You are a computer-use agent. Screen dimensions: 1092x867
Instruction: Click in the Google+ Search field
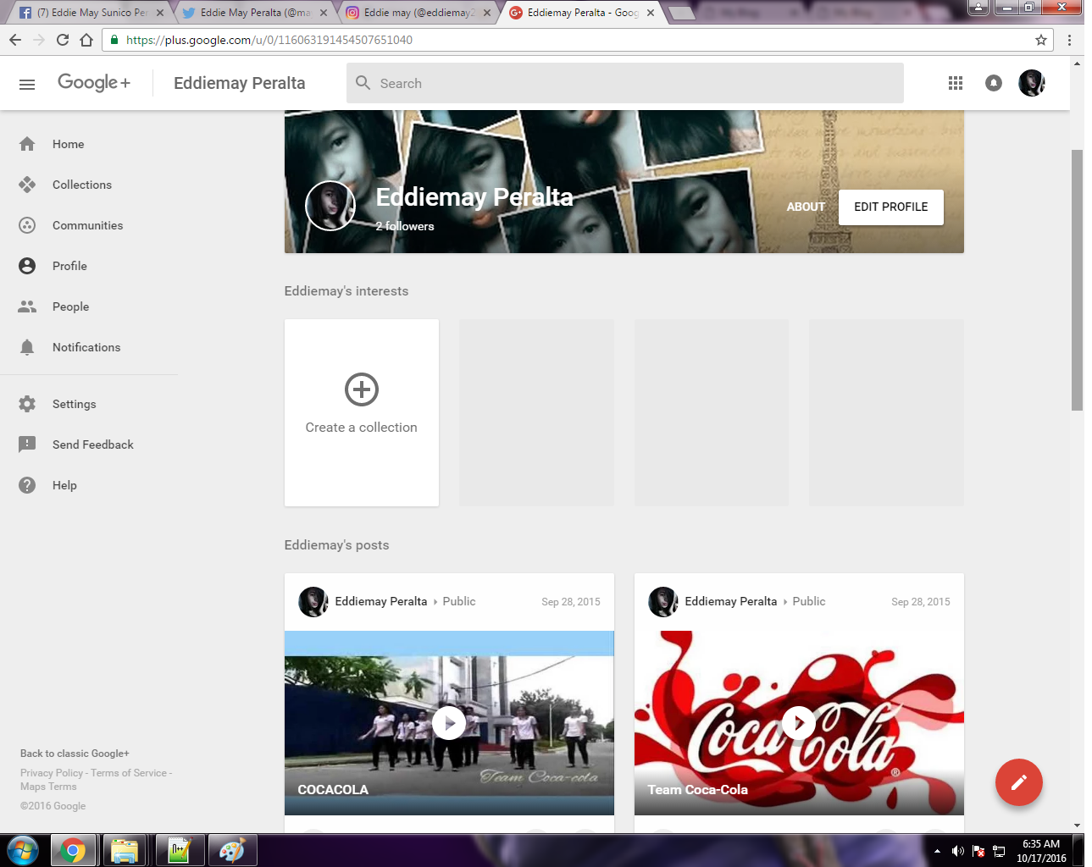pos(625,83)
